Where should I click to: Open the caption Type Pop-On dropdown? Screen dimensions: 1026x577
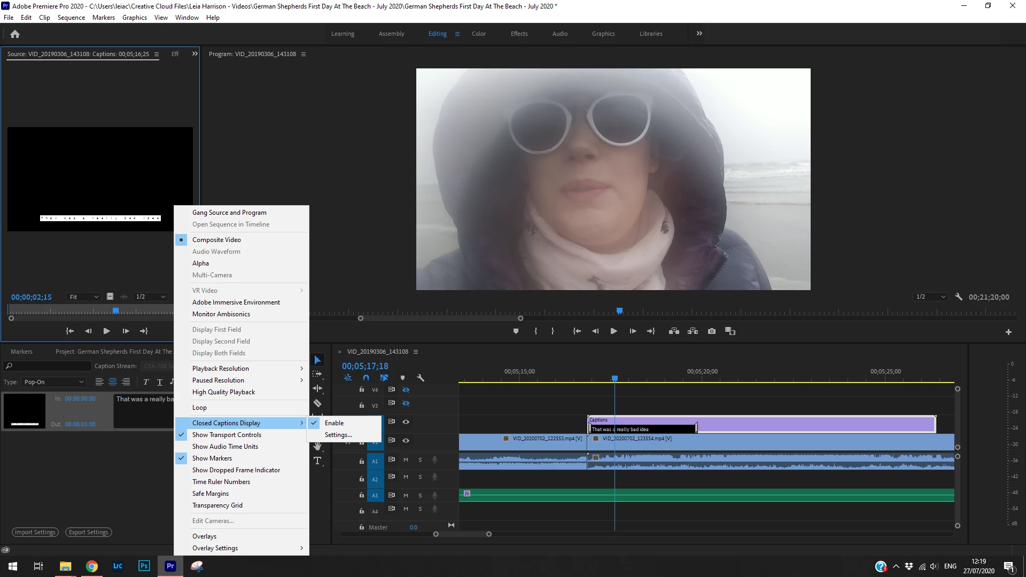click(x=53, y=382)
